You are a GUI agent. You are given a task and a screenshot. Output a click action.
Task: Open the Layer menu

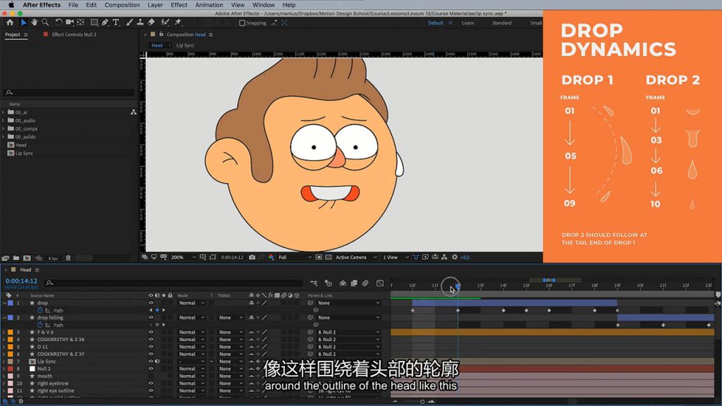coord(155,5)
